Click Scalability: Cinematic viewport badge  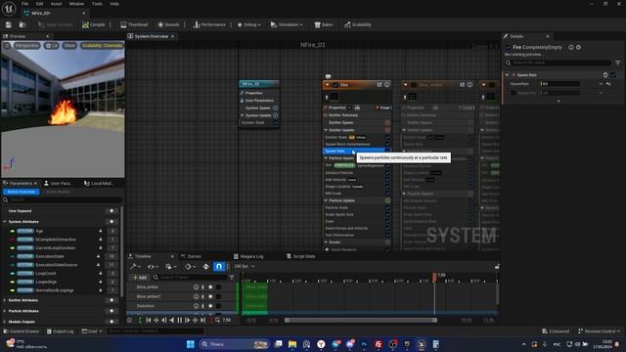coord(102,46)
